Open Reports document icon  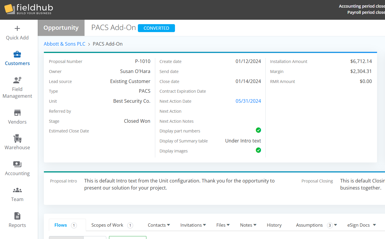click(x=17, y=216)
